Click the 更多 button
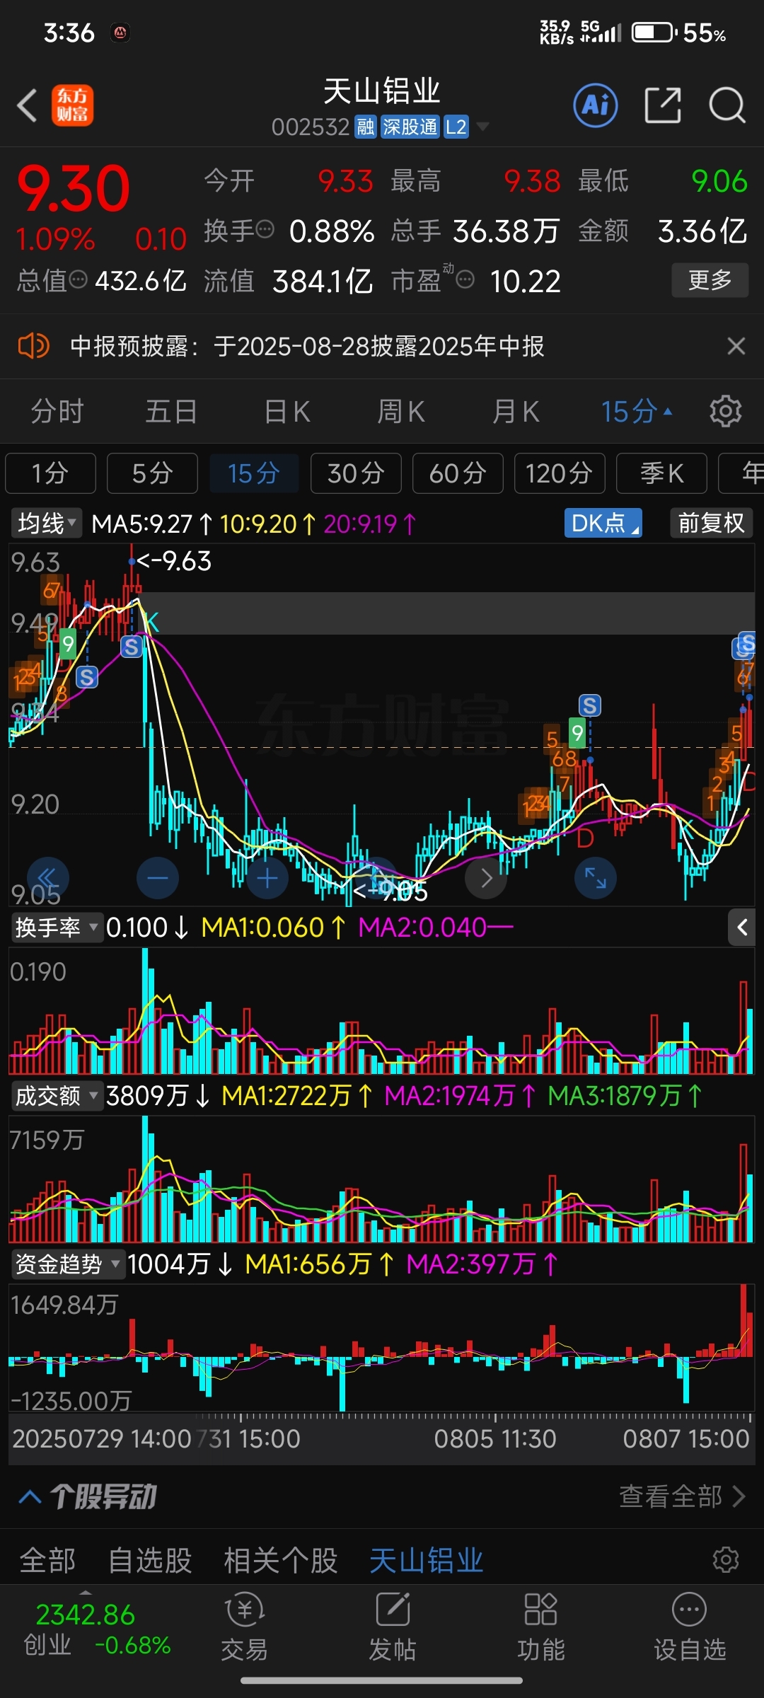This screenshot has height=1698, width=764. tap(710, 279)
